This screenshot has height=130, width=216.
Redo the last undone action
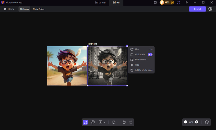[131, 122]
